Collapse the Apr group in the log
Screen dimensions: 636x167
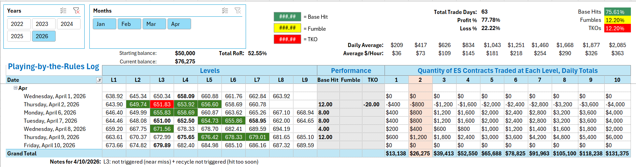click(15, 88)
